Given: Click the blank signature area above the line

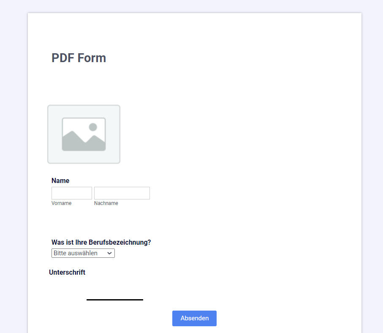Looking at the screenshot, I should 115,289.
